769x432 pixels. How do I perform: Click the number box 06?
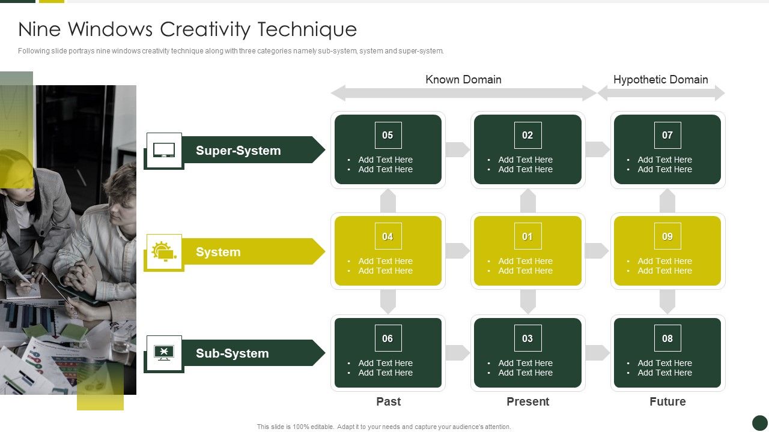(388, 338)
